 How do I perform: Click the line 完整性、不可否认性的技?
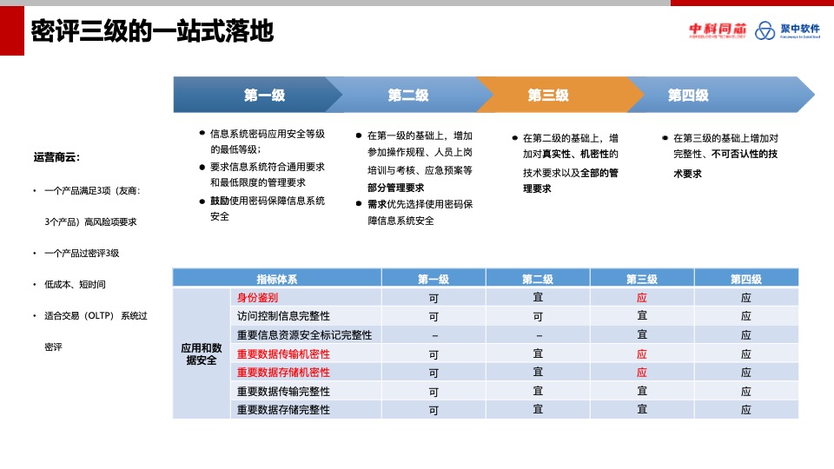click(725, 155)
